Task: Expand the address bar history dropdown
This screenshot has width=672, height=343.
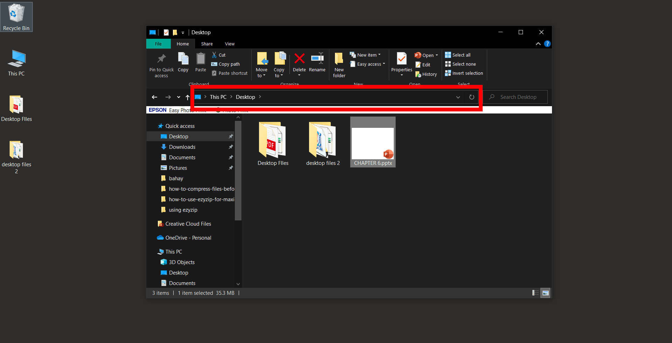Action: tap(458, 97)
